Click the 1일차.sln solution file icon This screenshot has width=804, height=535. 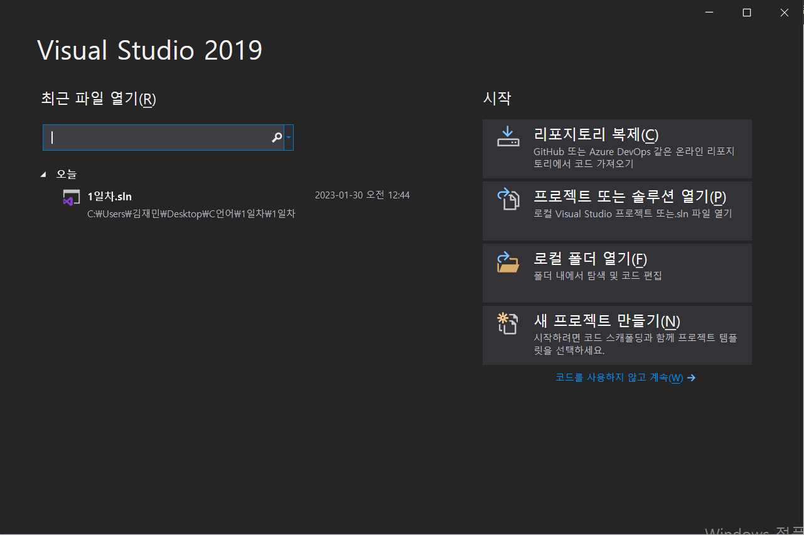(71, 198)
